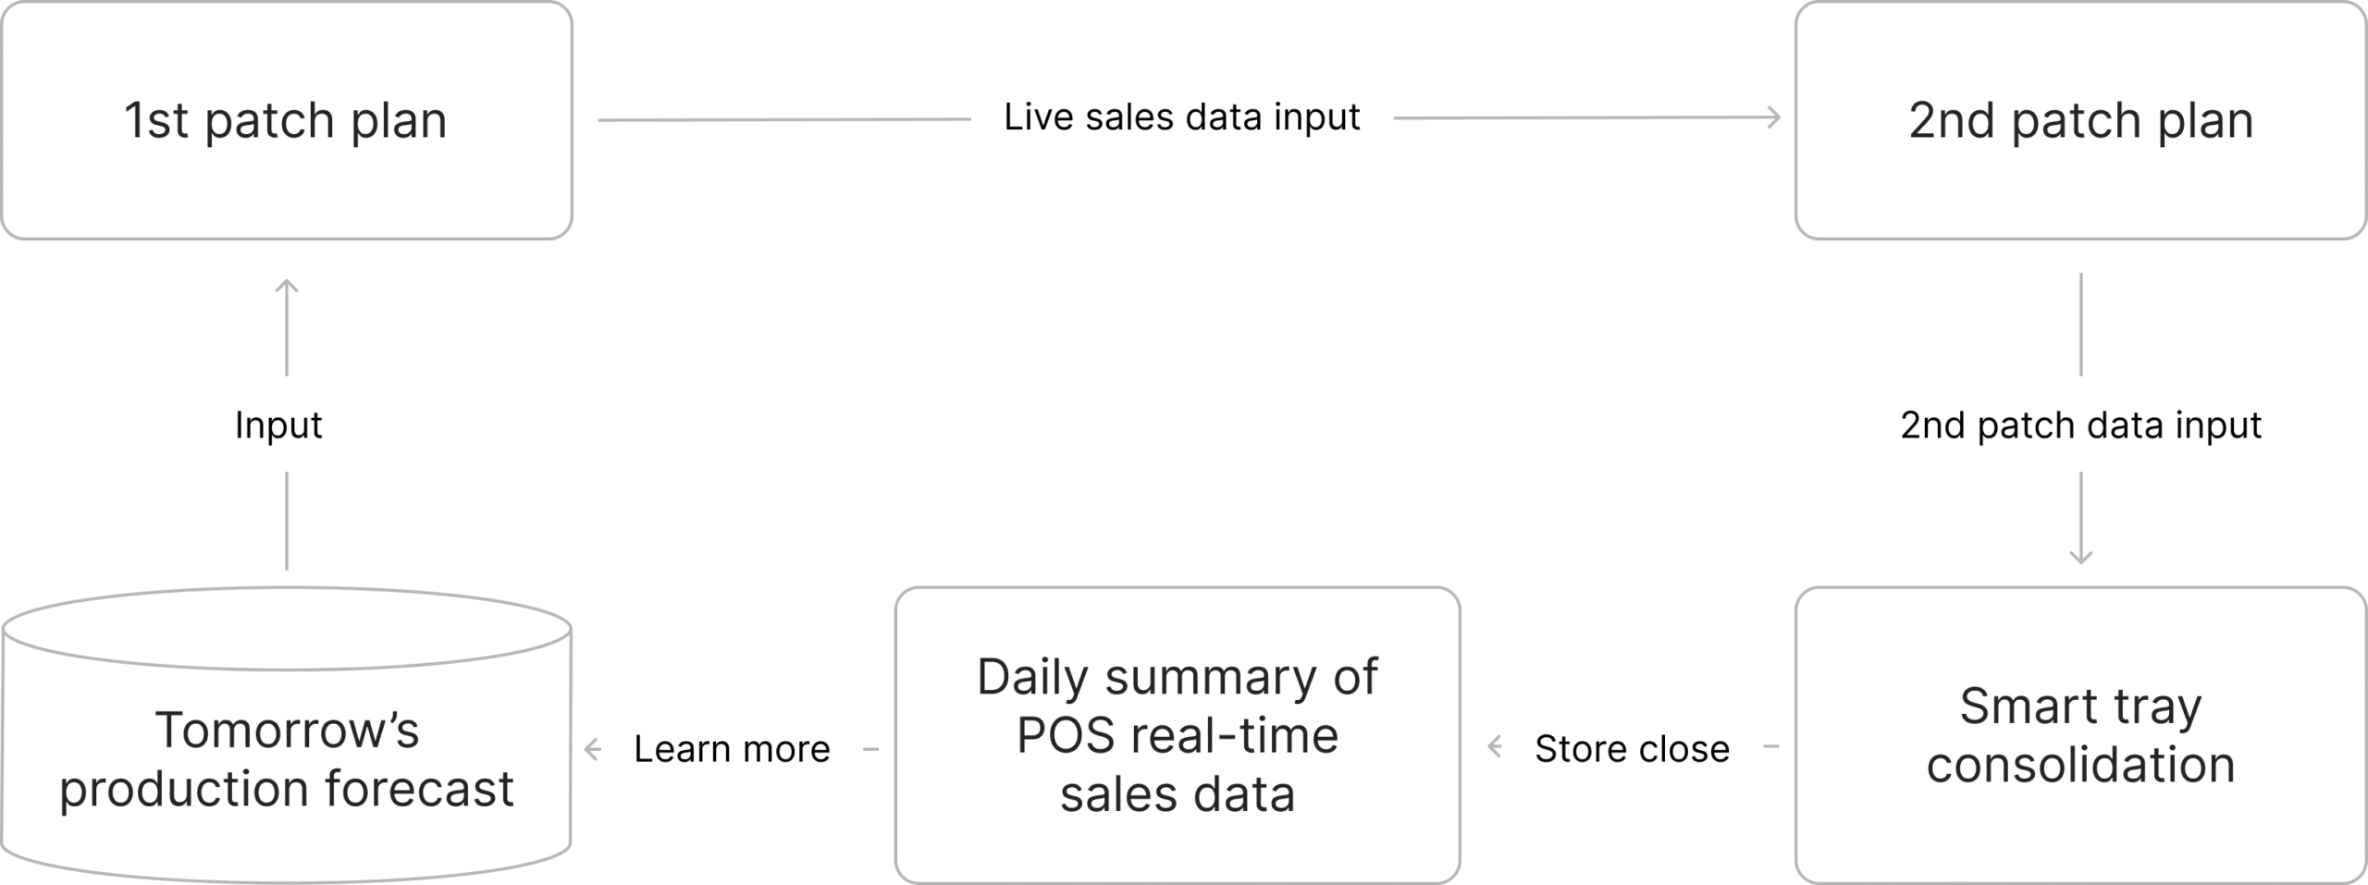Click the Learn more label
This screenshot has width=2368, height=885.
(732, 749)
